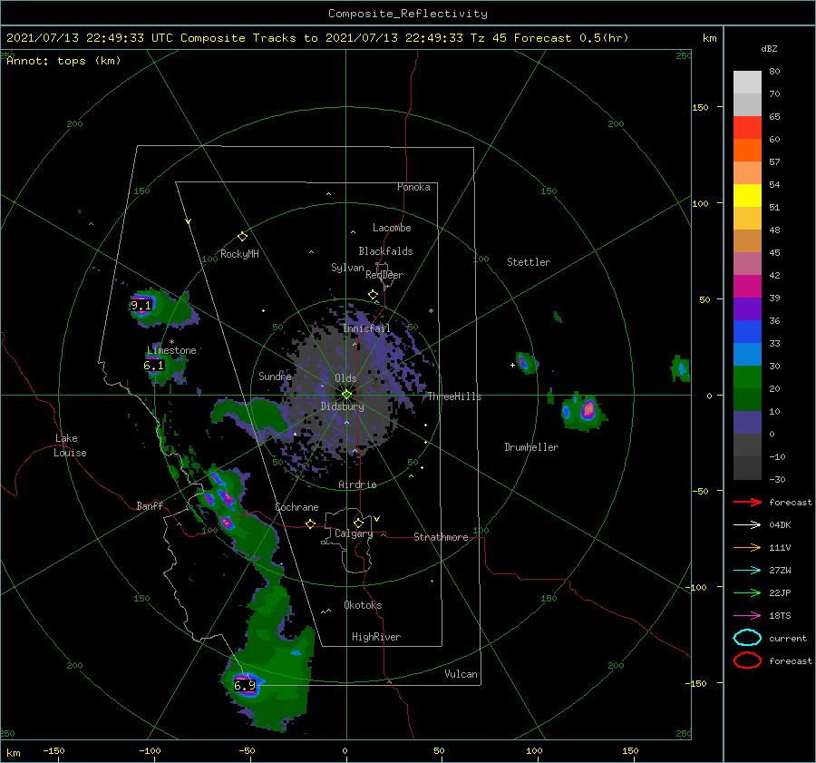
Task: Click the Sundre label
Action: click(275, 376)
